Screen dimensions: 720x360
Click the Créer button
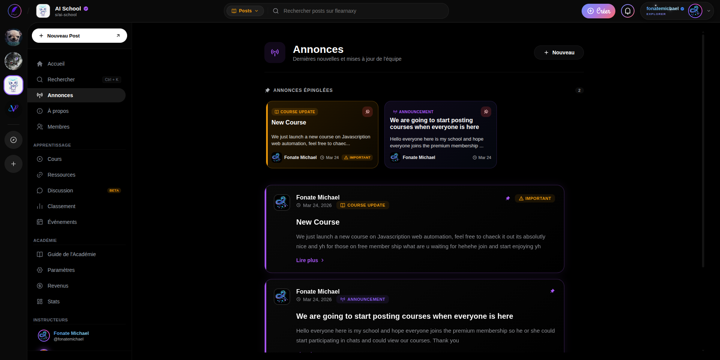coord(598,11)
